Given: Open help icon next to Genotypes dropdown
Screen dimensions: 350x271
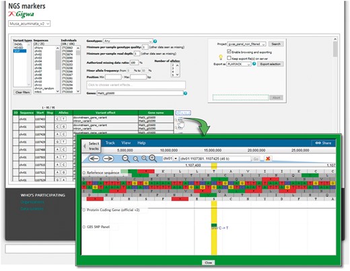Looking at the screenshot, I should pos(155,41).
